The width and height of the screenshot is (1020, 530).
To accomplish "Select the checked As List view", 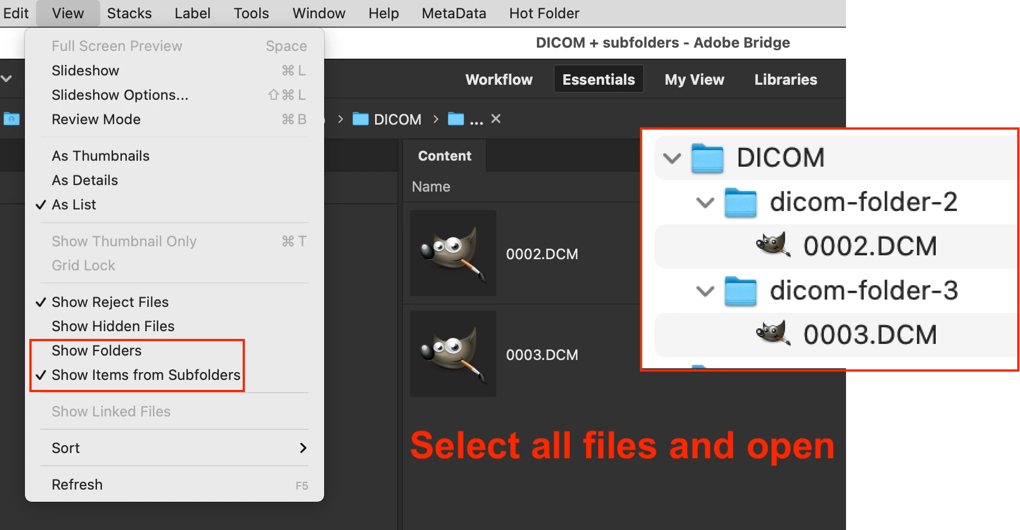I will point(175,205).
